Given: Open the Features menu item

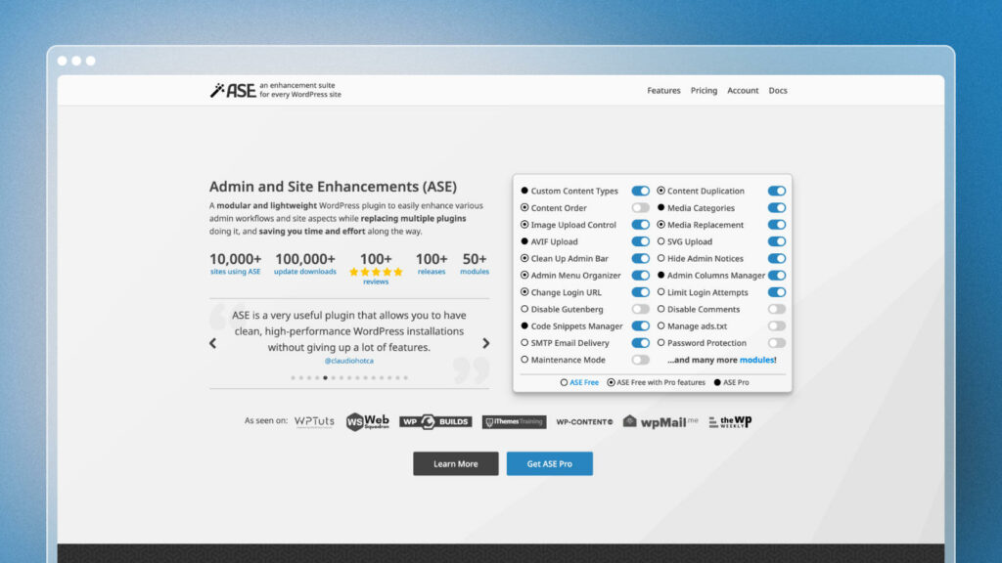Looking at the screenshot, I should [x=663, y=90].
